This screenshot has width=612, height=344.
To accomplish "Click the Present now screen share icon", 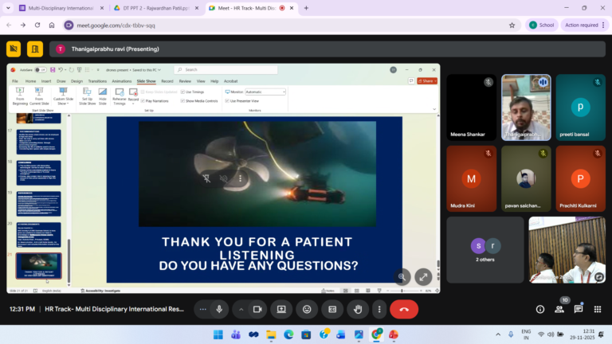I will (x=281, y=309).
